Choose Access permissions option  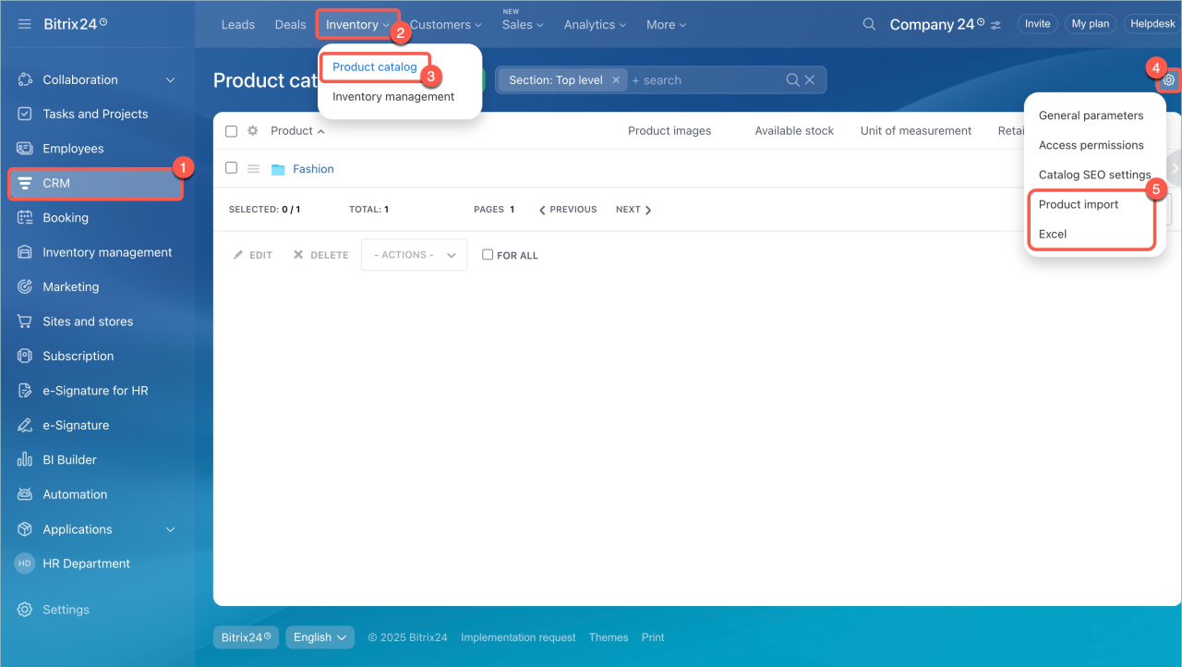(x=1091, y=145)
